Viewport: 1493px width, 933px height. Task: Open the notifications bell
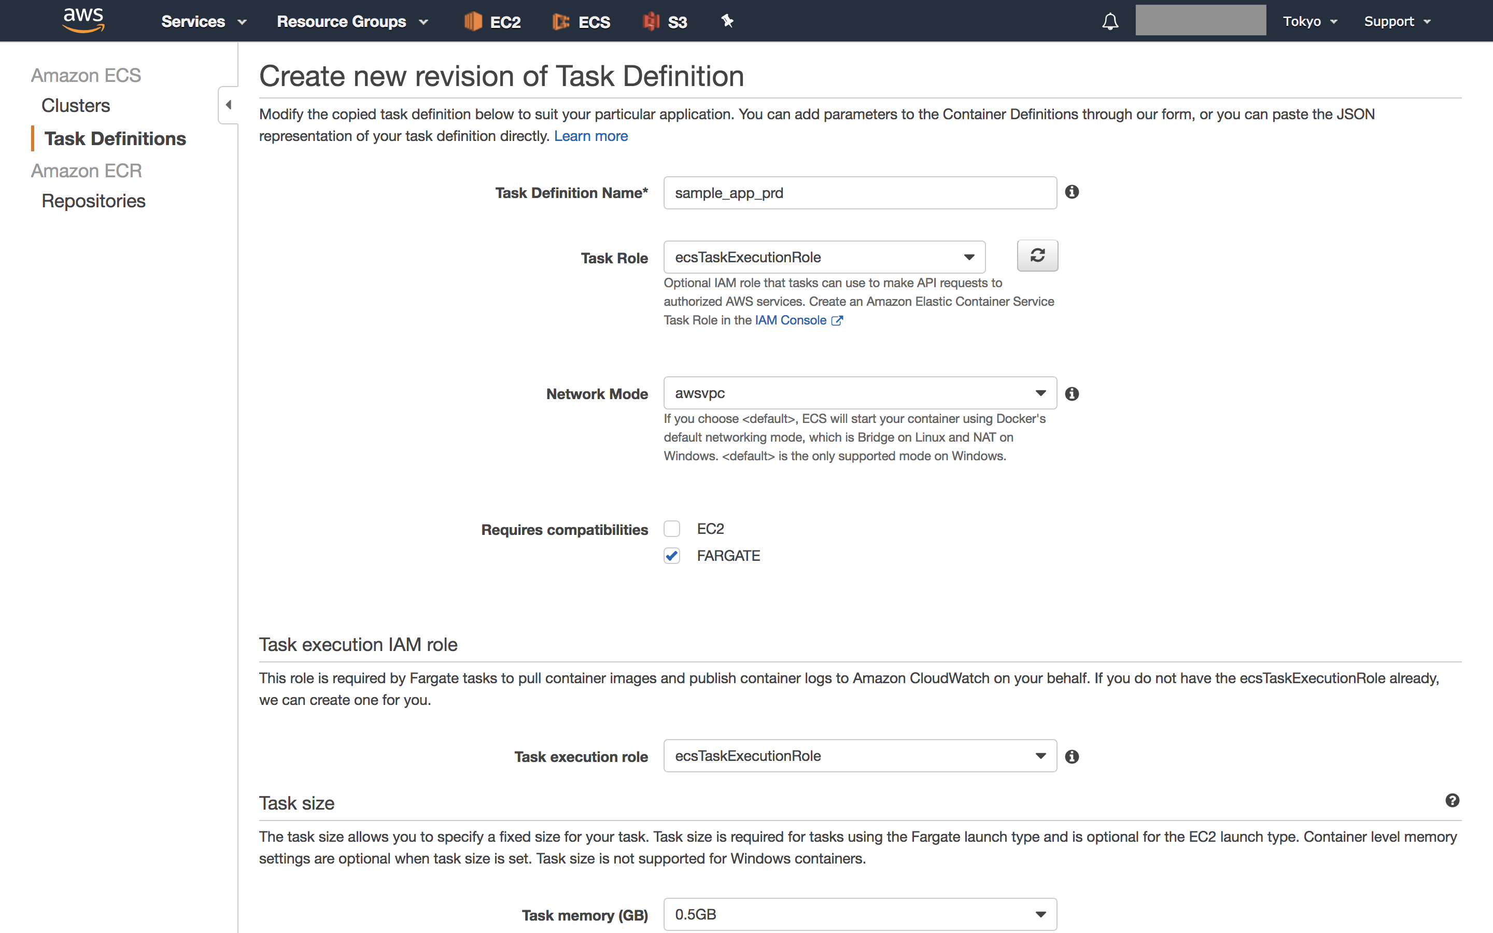click(x=1110, y=22)
